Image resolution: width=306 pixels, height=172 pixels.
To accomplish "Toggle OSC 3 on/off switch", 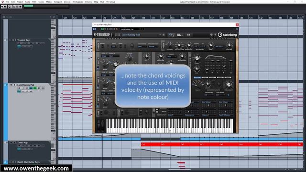I will 98,105.
